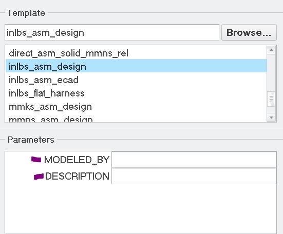This screenshot has width=283, height=234.
Task: Click the Template section heading
Action: coord(26,13)
